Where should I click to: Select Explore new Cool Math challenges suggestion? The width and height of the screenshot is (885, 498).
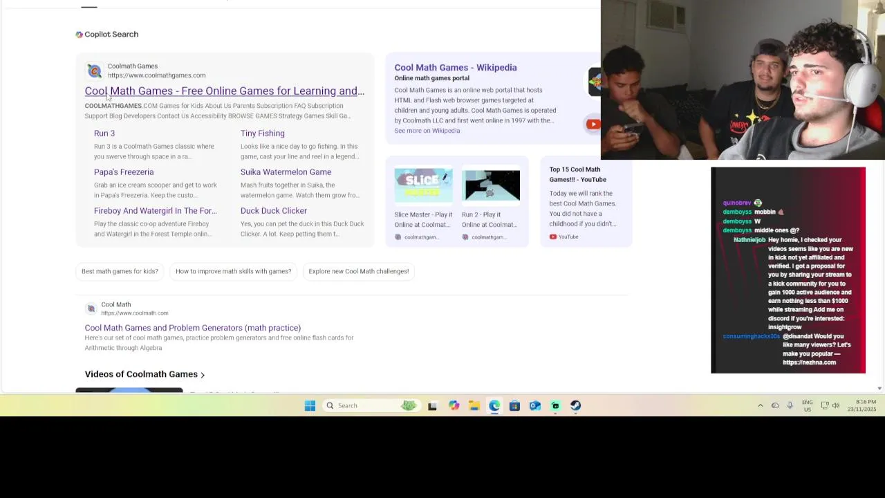click(358, 271)
